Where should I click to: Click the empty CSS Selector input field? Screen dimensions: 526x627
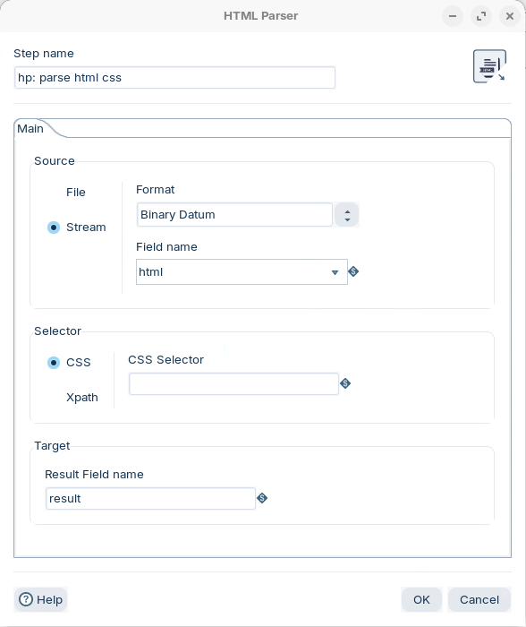233,384
